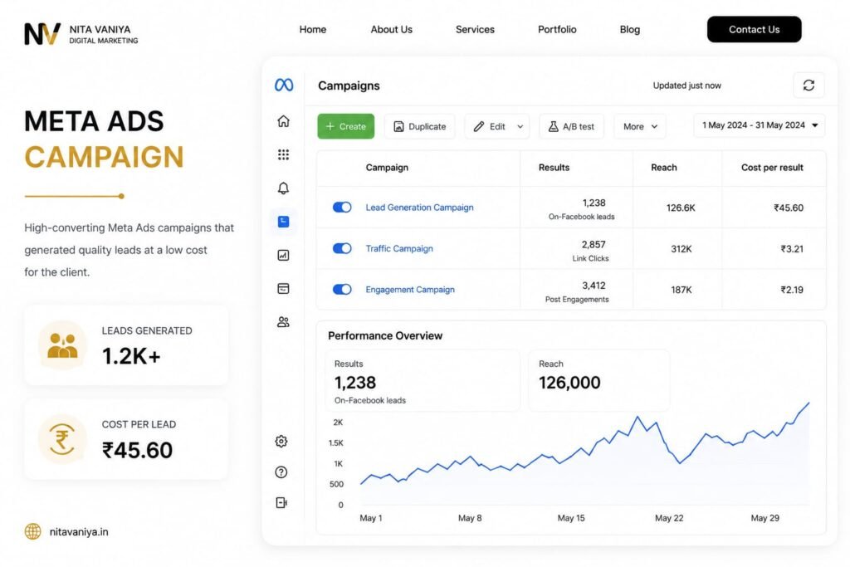Visit nitavaniya.in website link
Screen dimensions: 850x567
[79, 532]
